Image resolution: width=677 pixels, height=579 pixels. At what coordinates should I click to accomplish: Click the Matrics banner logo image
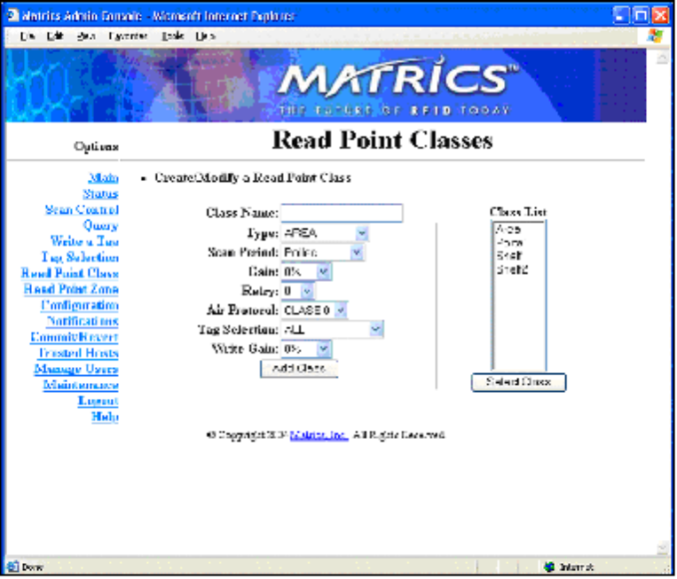pos(326,85)
